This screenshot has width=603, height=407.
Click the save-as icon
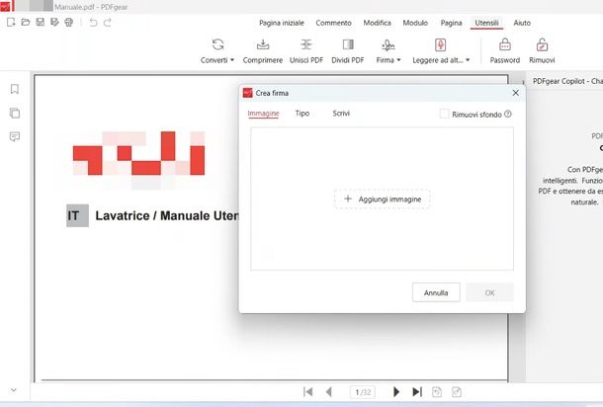click(54, 23)
